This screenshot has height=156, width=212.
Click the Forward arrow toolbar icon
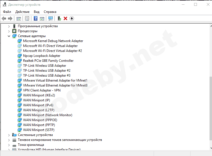(x=10, y=18)
